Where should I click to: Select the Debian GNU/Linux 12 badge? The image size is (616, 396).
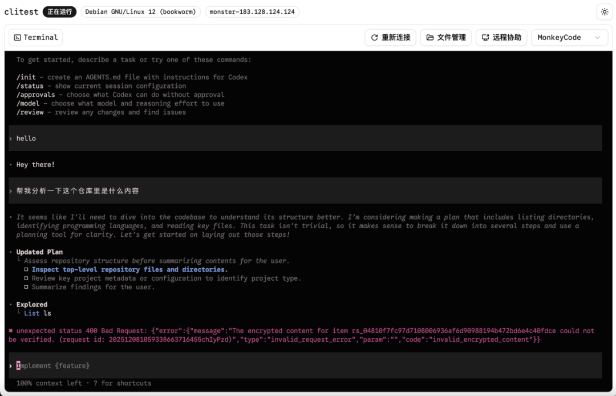[x=140, y=11]
